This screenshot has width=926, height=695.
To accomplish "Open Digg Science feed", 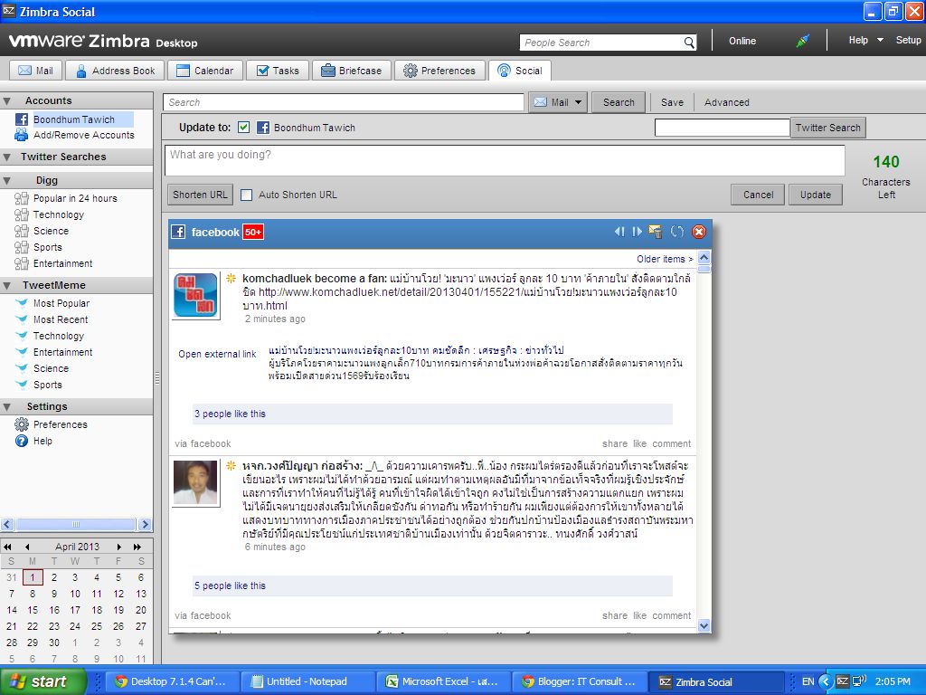I will (x=42, y=231).
